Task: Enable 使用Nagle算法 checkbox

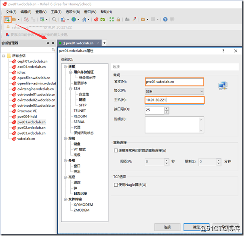Action: [x=116, y=185]
